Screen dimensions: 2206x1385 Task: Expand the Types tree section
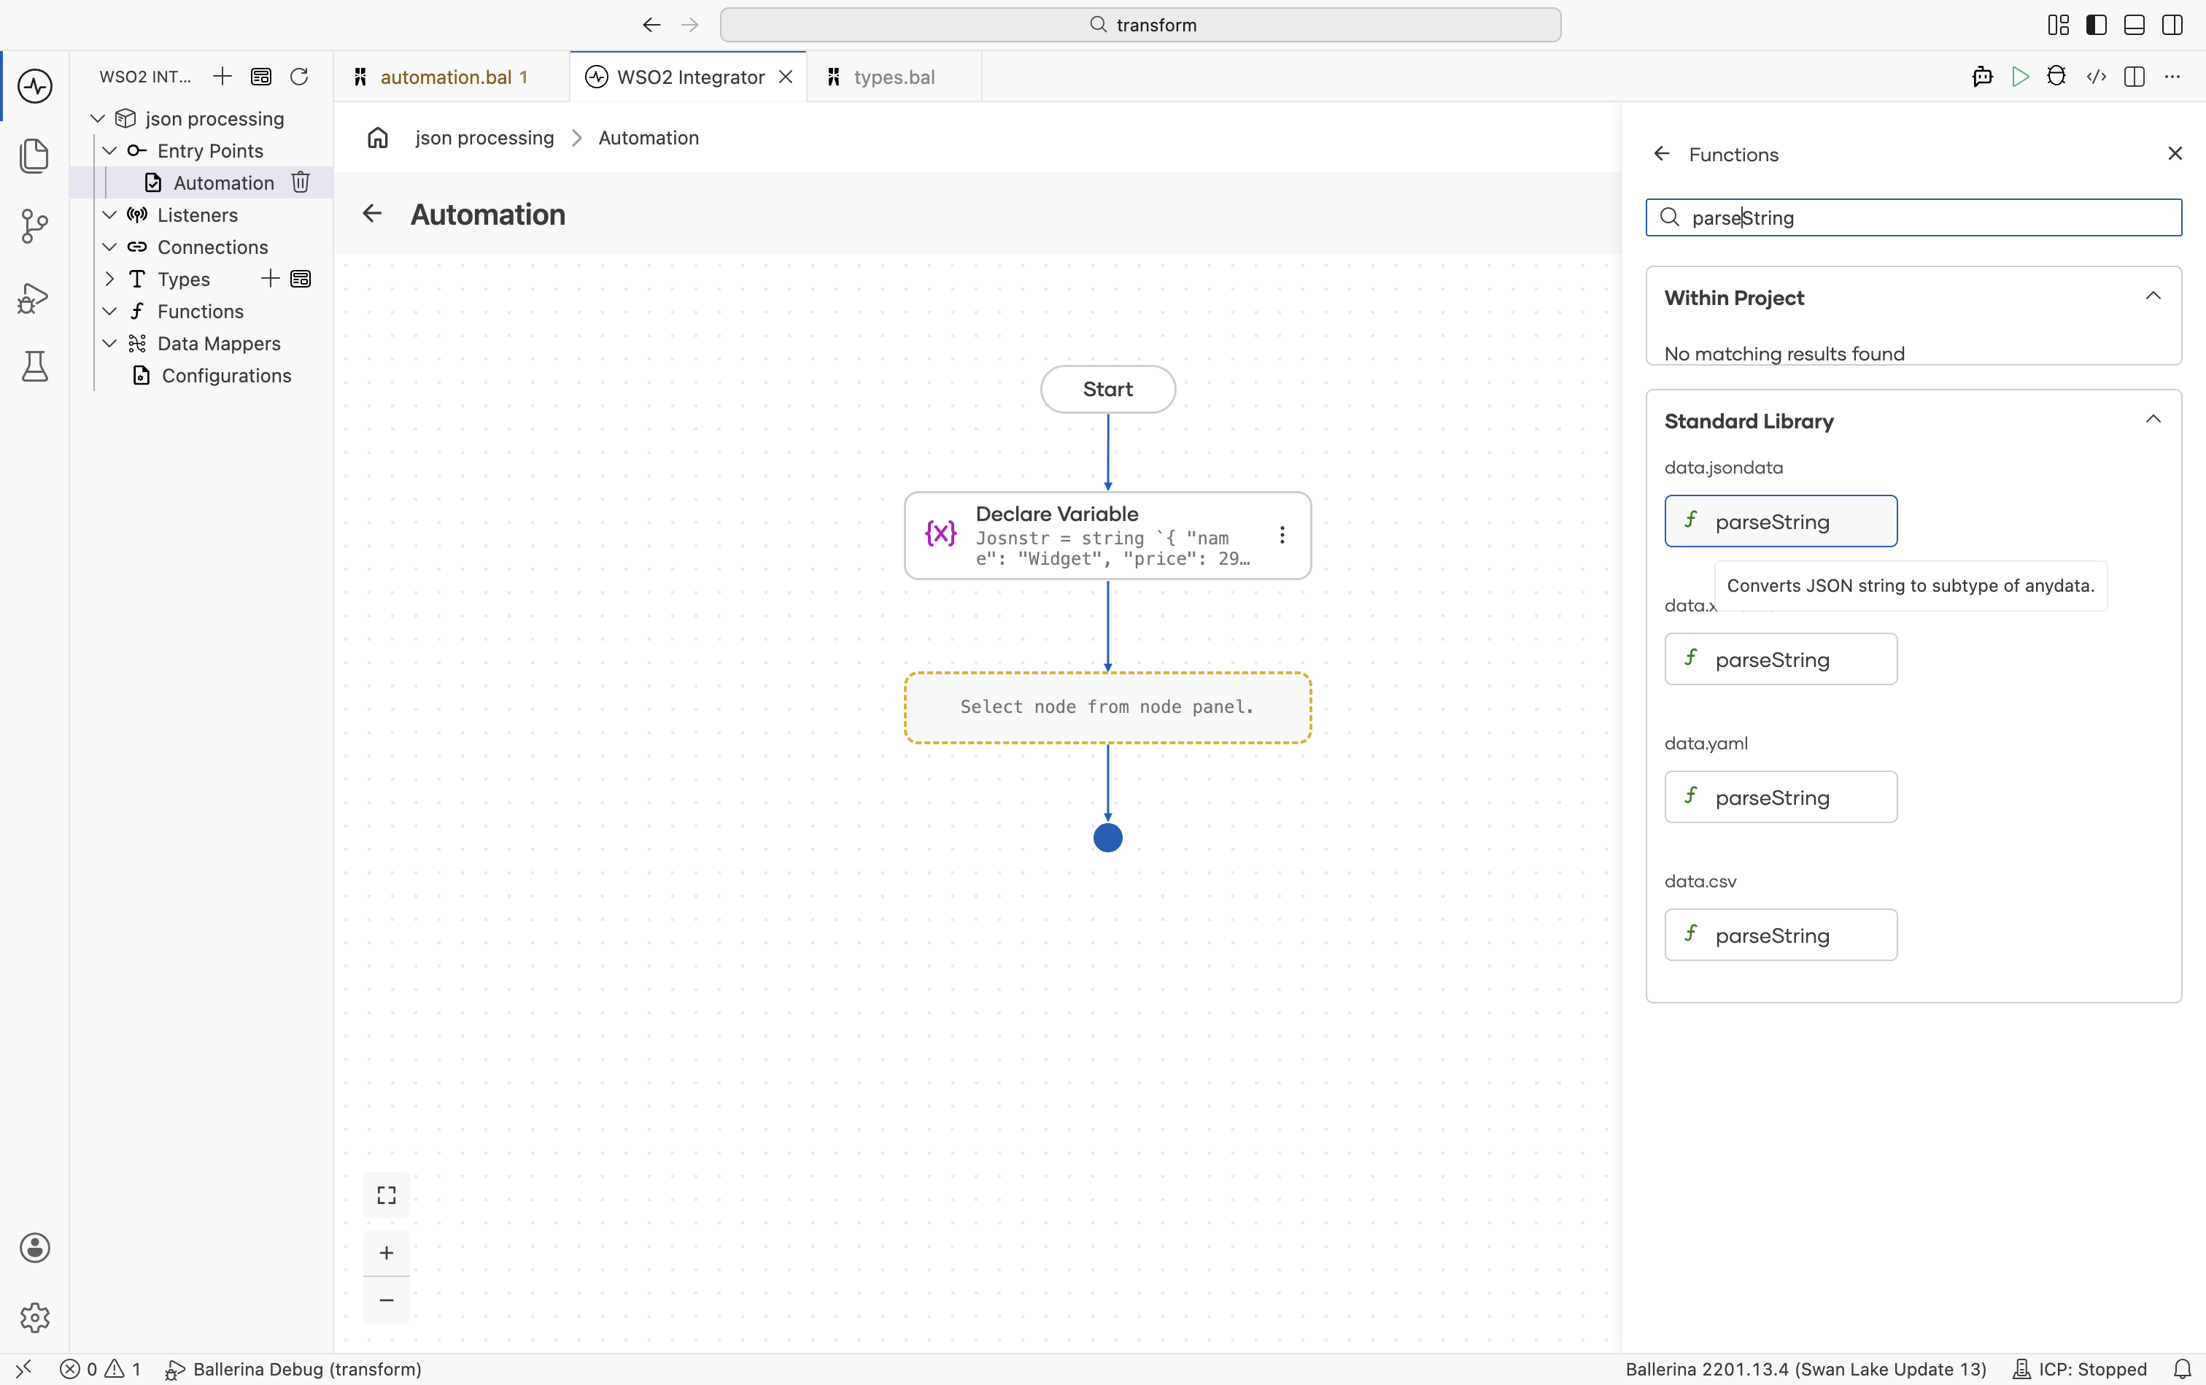109,279
